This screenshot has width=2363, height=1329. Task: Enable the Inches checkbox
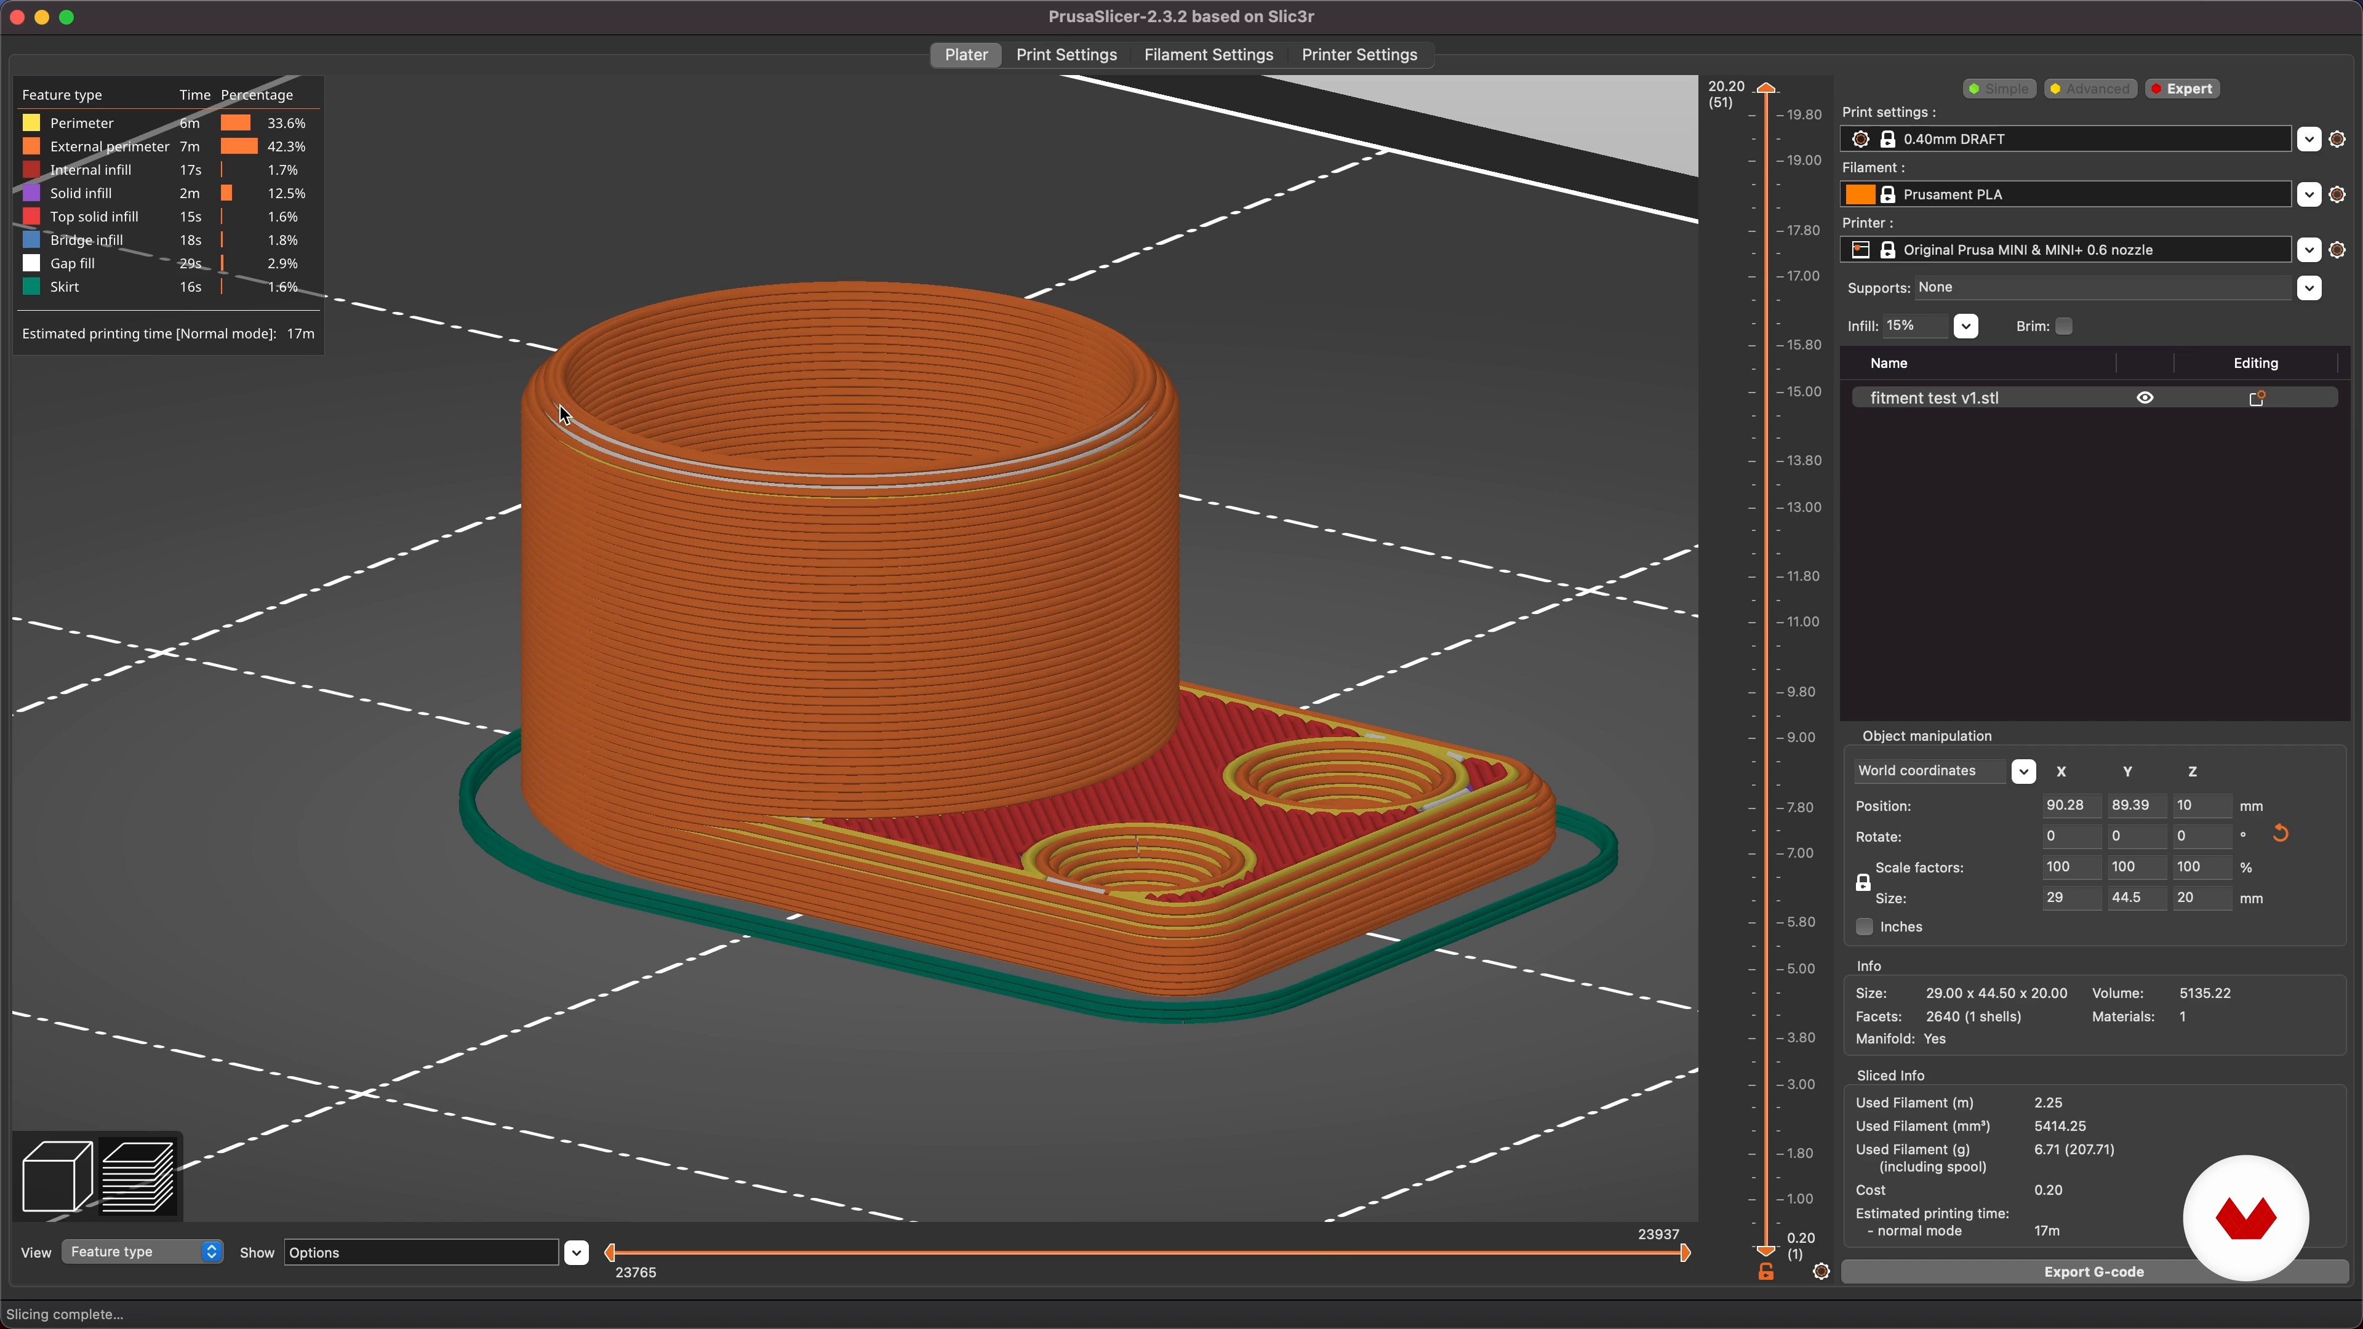(1864, 927)
